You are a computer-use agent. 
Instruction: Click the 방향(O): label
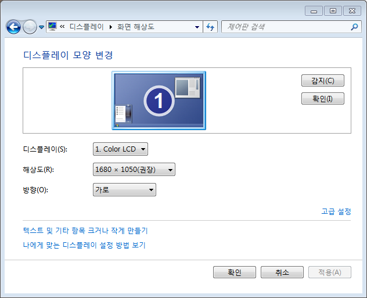[35, 190]
